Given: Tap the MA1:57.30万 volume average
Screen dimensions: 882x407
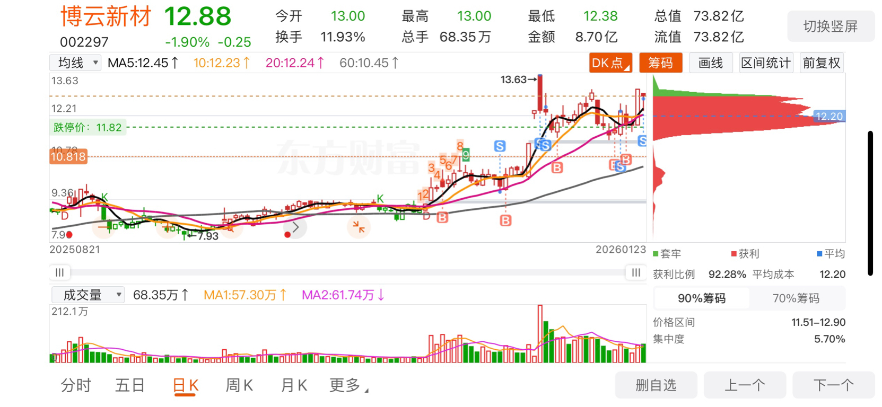Looking at the screenshot, I should 245,295.
